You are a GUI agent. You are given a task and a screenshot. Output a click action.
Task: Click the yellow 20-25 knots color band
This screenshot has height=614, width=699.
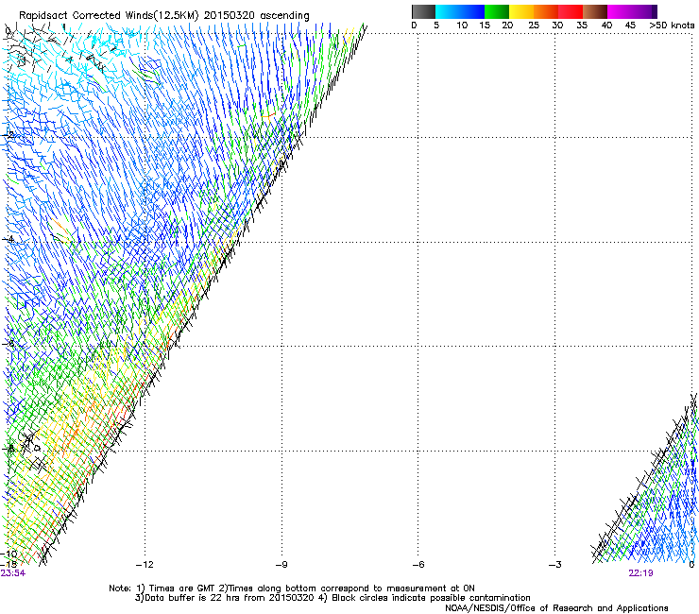(521, 11)
